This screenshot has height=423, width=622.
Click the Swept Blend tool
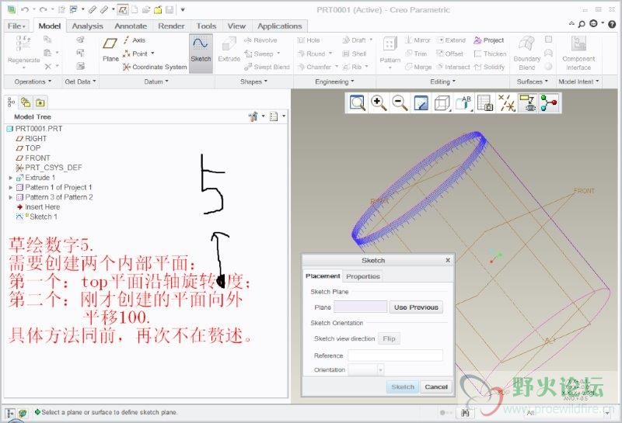(267, 67)
